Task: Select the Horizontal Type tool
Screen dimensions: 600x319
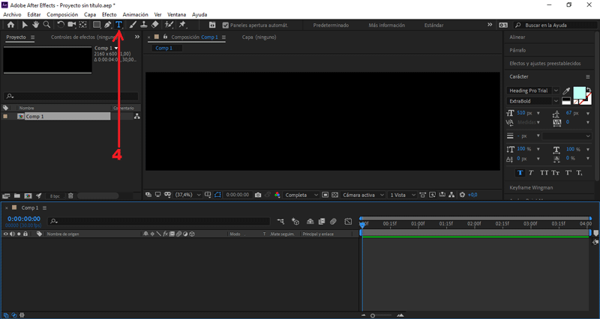Action: pyautogui.click(x=119, y=25)
